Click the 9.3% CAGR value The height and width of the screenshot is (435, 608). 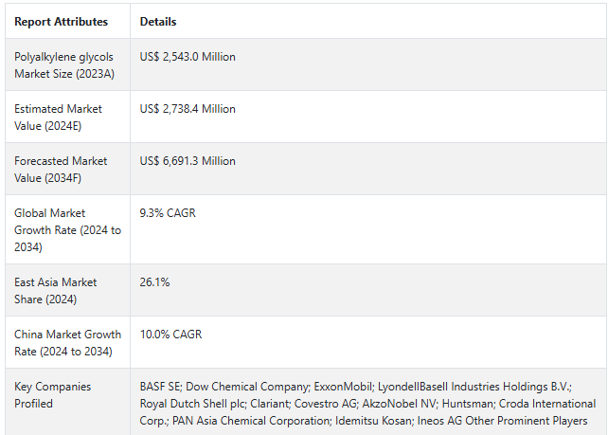point(168,213)
